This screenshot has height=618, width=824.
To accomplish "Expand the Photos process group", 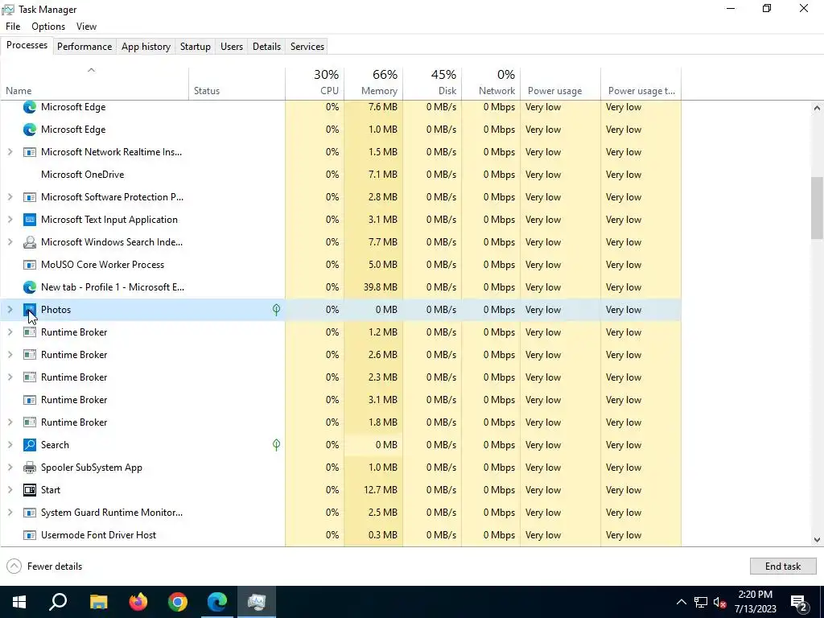I will [x=10, y=310].
